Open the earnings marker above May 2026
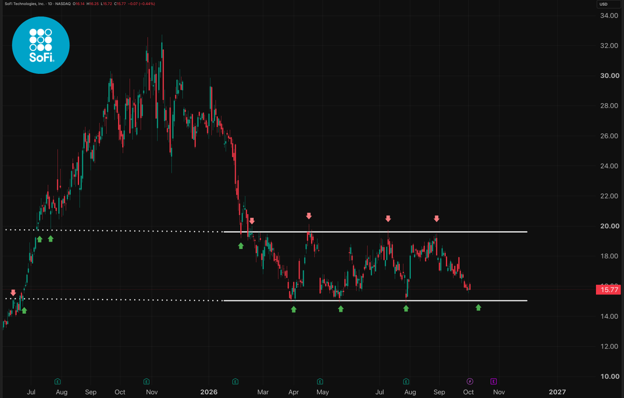The height and width of the screenshot is (398, 624). click(x=320, y=381)
